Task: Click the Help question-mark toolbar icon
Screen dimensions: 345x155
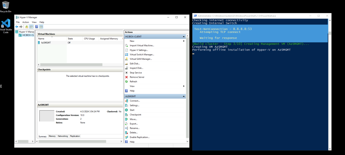Action: (x=36, y=27)
